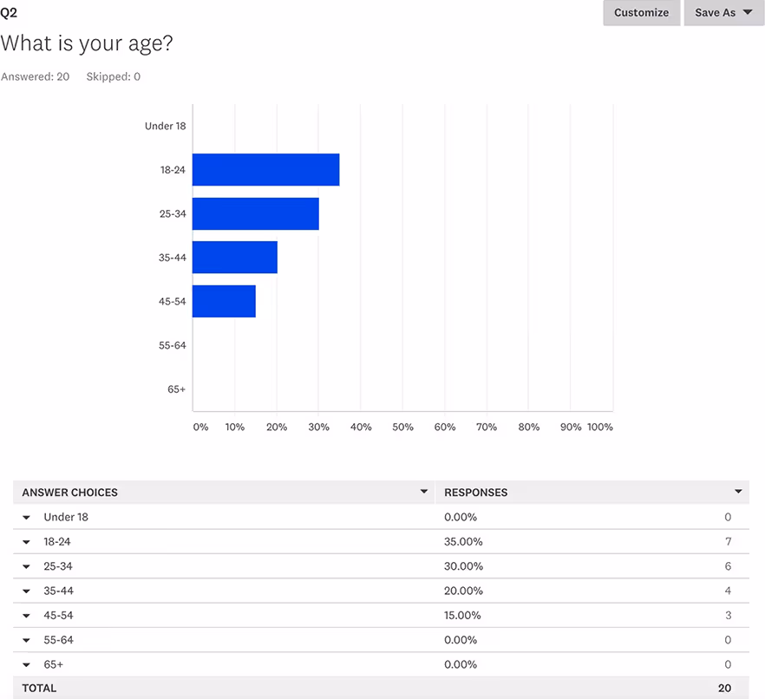Expand the 25-34 answer row
Screen dimensions: 765x699
pos(25,566)
